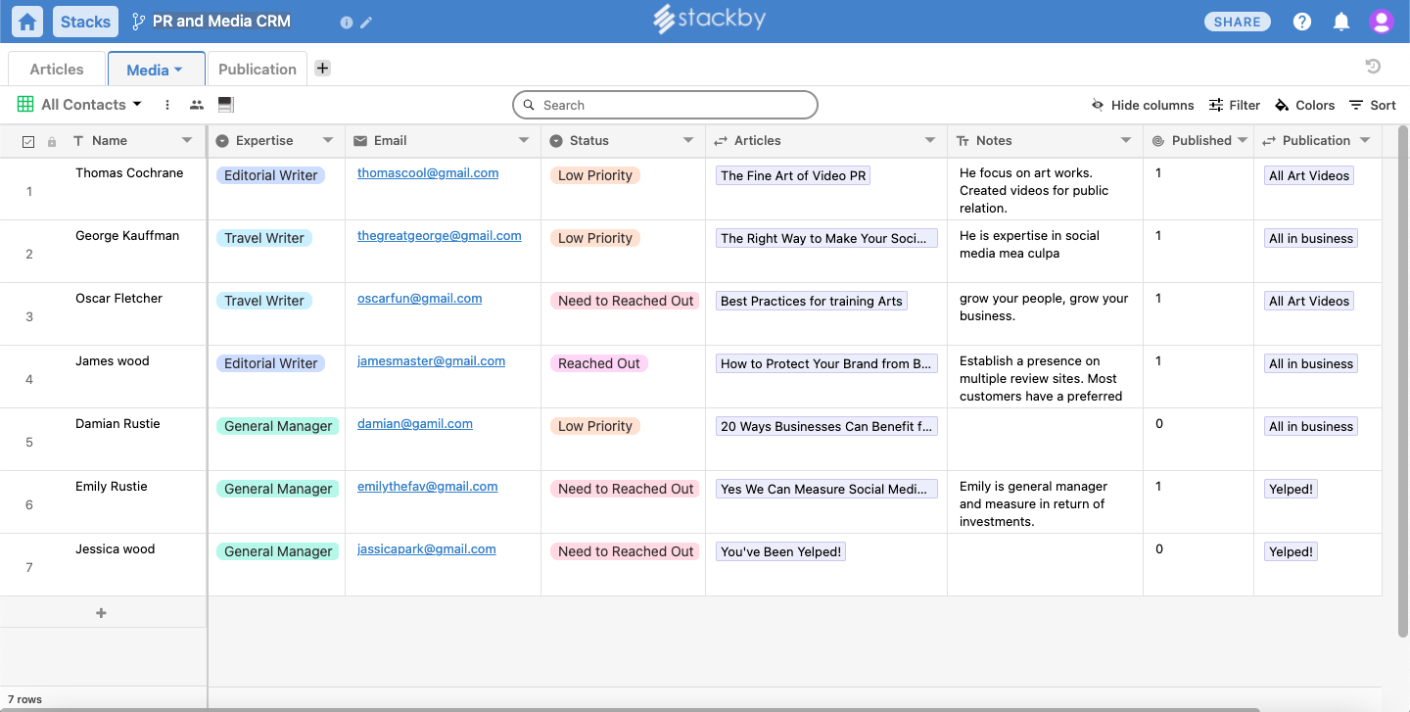Open the Expertise column dropdown arrow
The height and width of the screenshot is (712, 1410).
pos(328,141)
